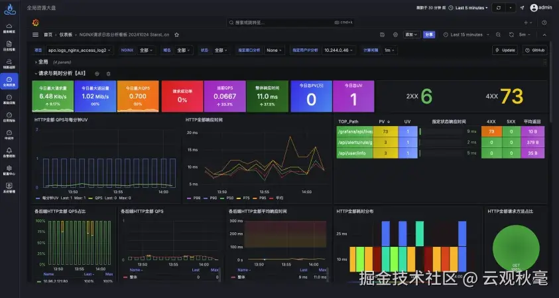Expand the 全局 row with 4 panels
Image resolution: width=559 pixels, height=298 pixels.
pyautogui.click(x=43, y=62)
